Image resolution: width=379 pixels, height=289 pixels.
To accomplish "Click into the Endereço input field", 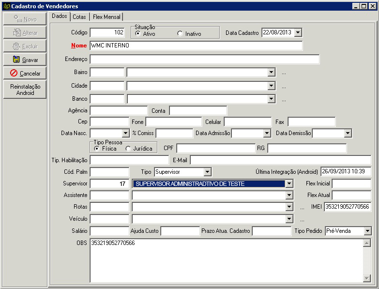I will point(204,60).
